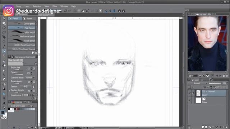Clear image from Sub View with trash icon
230x129 pixels.
pyautogui.click(x=227, y=76)
